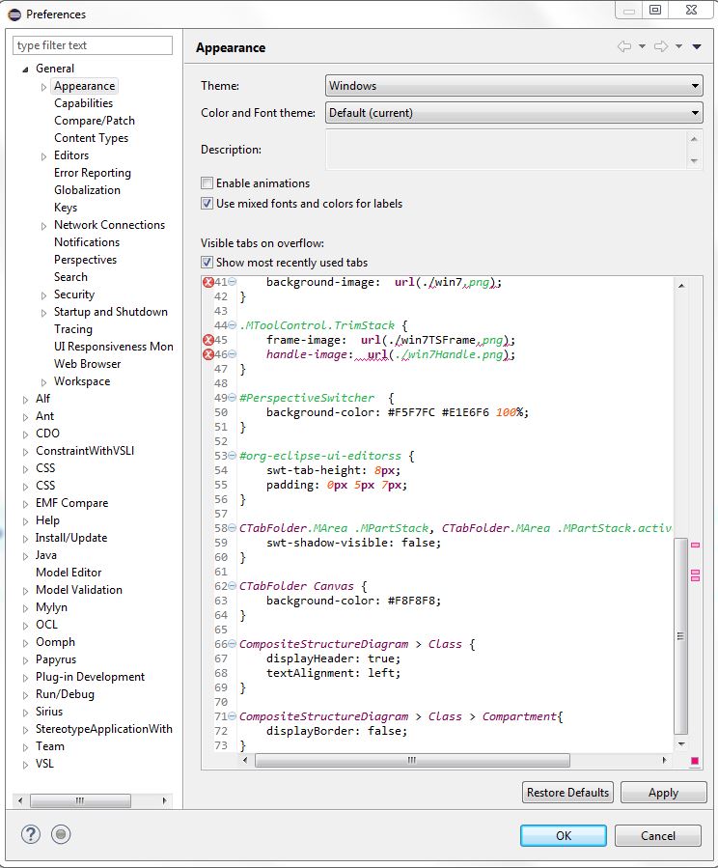Click the forward navigation arrow icon
The image size is (718, 868).
661,46
